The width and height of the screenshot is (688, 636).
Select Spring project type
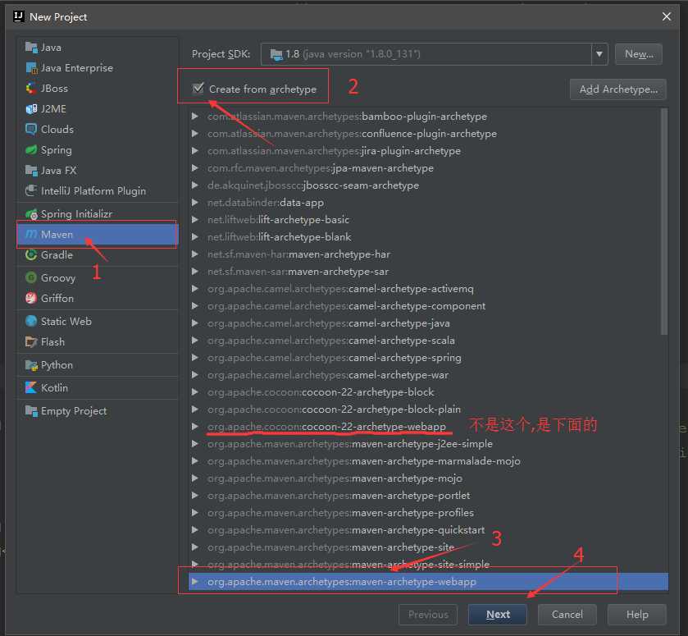98,150
